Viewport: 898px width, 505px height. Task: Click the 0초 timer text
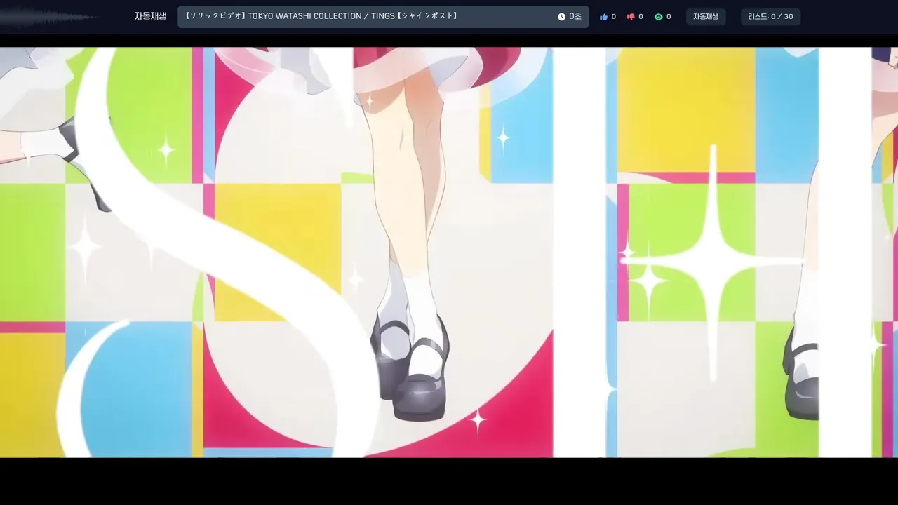click(x=575, y=17)
